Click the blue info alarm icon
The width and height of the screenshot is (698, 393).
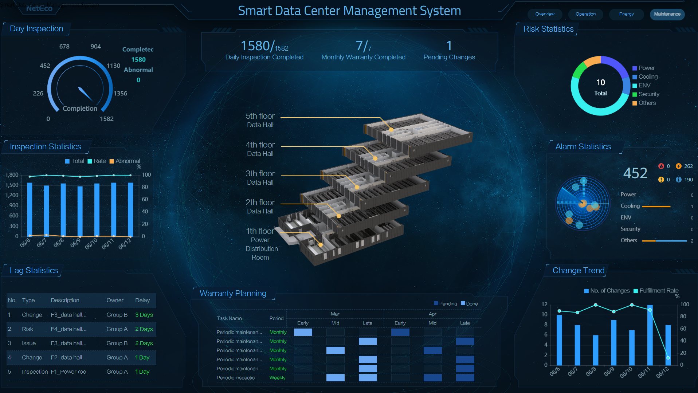coord(678,180)
